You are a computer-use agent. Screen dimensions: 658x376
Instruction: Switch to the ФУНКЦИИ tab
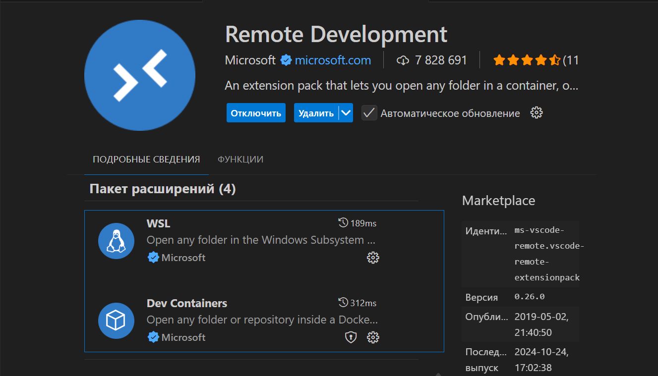(x=240, y=160)
